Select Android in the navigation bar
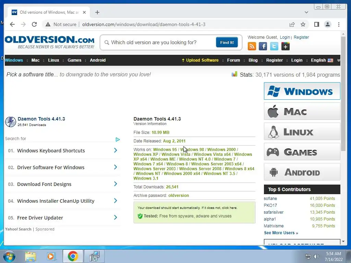 click(x=98, y=60)
